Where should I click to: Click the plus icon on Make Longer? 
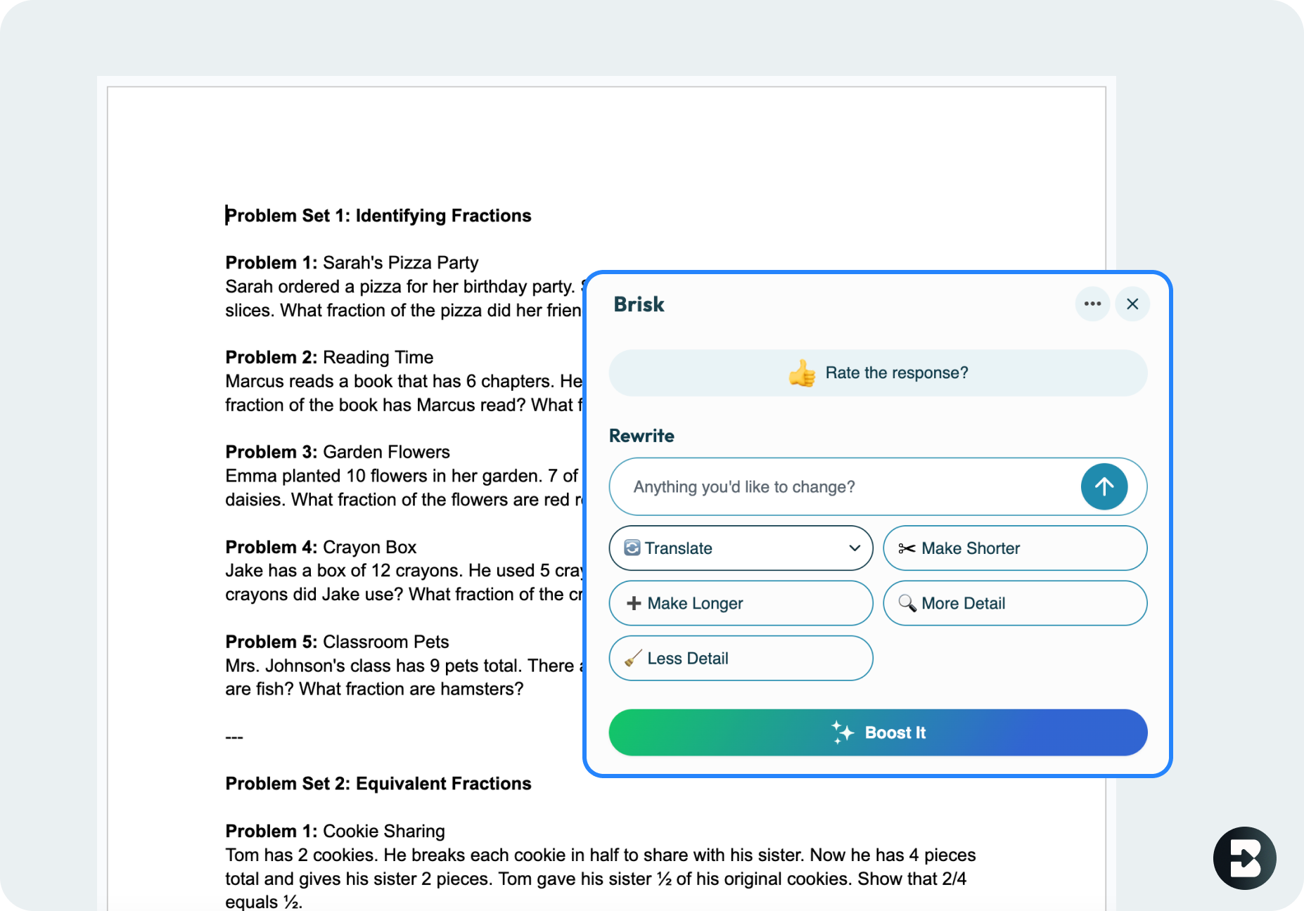tap(634, 603)
